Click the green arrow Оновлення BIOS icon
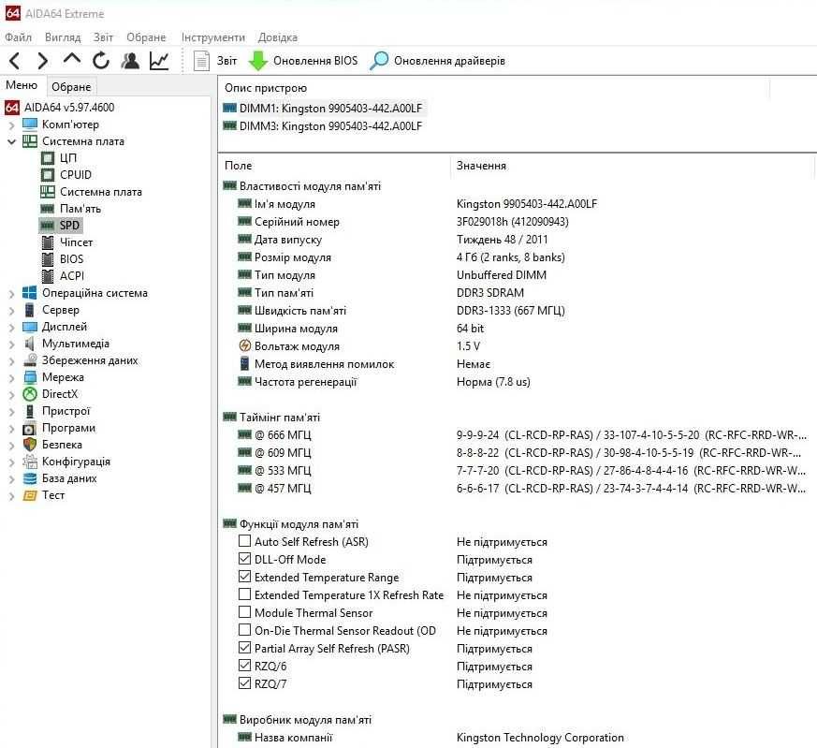 258,61
